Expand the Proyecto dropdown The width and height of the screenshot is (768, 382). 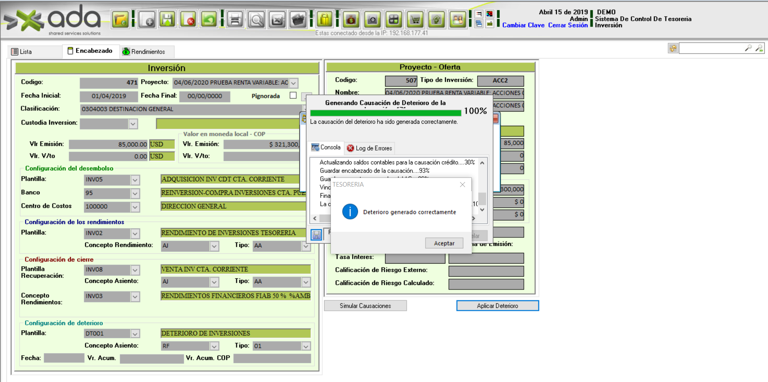point(294,83)
